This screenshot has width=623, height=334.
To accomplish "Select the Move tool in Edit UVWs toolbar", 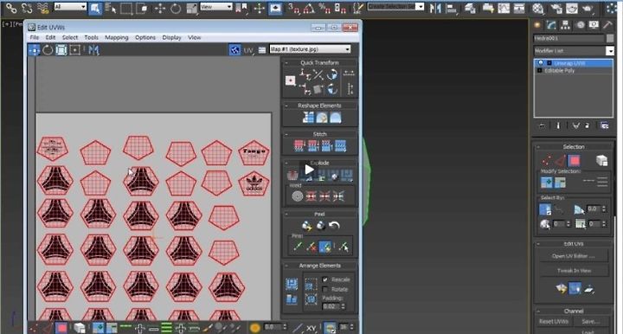I will coord(34,50).
